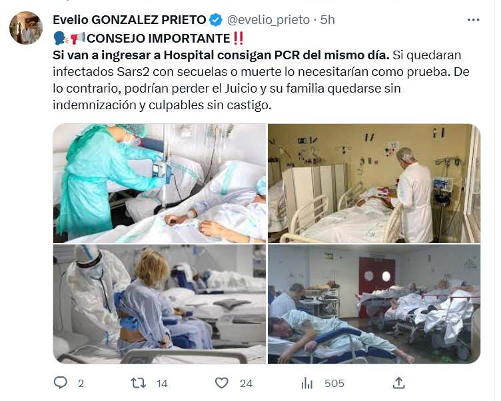Open the reply comment icon

(60, 382)
